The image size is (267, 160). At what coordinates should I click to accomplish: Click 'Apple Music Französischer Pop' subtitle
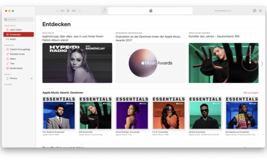[x=240, y=134]
